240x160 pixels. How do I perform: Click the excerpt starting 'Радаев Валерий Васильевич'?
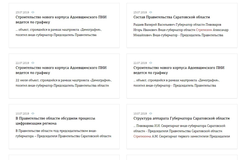pos(181,30)
